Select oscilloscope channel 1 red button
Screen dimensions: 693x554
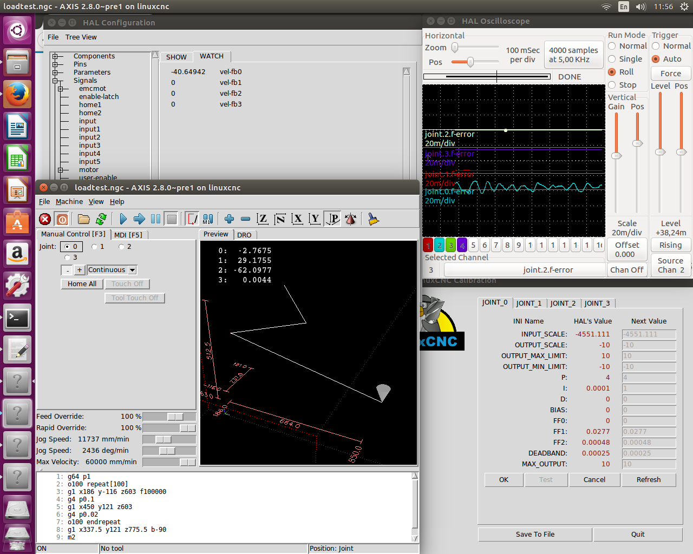coord(428,245)
